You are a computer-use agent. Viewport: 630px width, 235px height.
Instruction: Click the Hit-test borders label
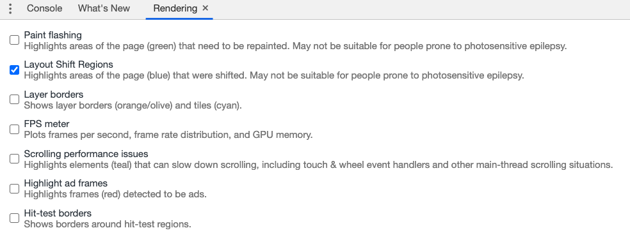58,213
